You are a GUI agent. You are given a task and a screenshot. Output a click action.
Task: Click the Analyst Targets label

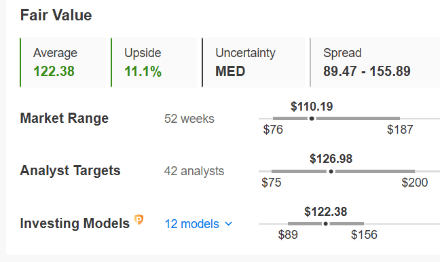click(70, 170)
